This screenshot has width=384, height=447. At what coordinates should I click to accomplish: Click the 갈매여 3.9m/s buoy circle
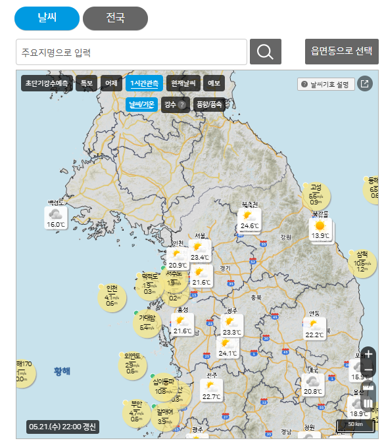165,417
